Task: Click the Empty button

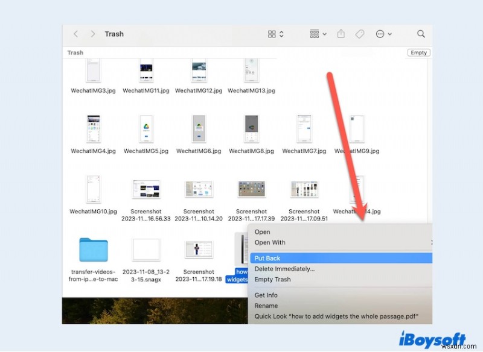Action: point(418,52)
